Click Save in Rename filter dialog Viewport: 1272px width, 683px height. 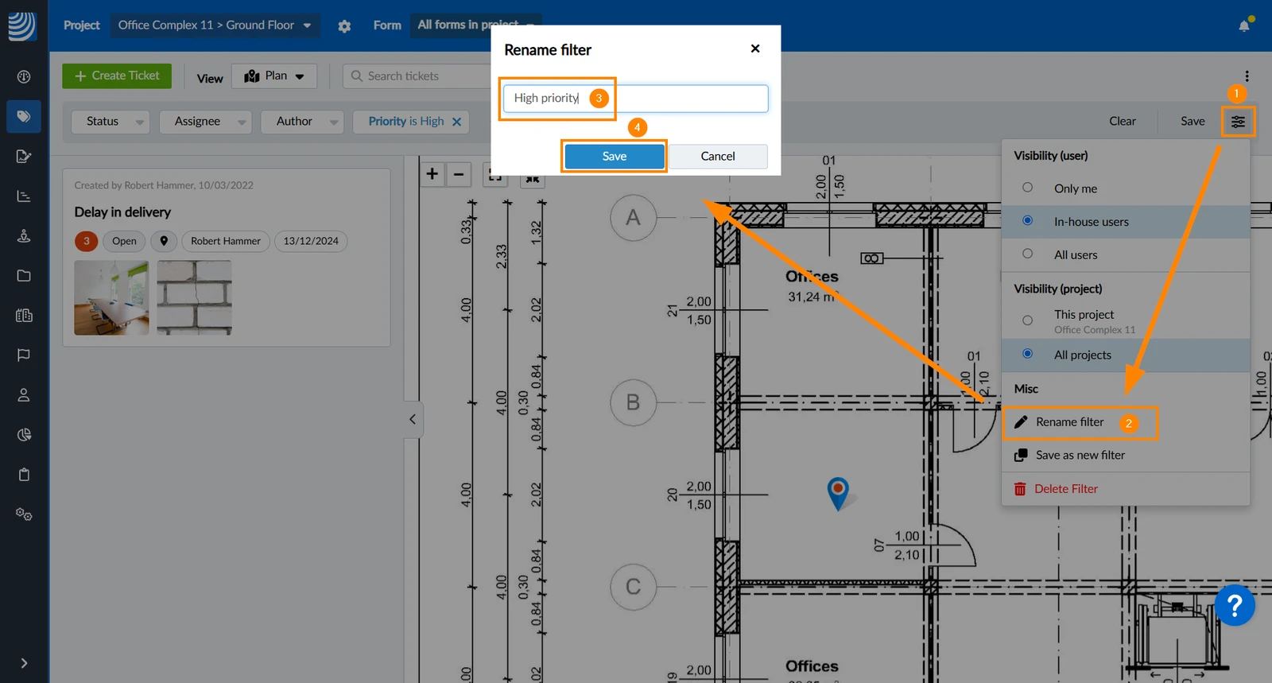click(x=615, y=157)
